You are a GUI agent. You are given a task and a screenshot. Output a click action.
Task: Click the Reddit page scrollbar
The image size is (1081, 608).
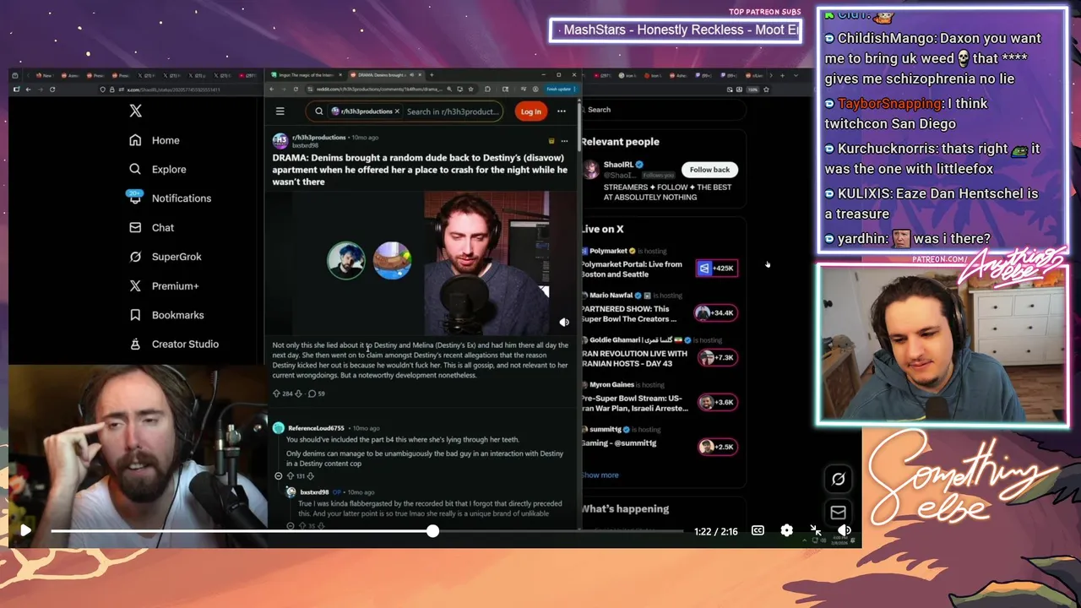click(579, 127)
